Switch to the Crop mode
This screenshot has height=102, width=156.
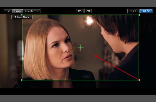coord(18,11)
